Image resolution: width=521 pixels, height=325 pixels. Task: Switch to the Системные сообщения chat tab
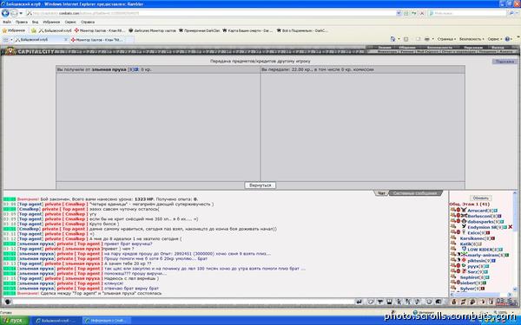coord(415,193)
